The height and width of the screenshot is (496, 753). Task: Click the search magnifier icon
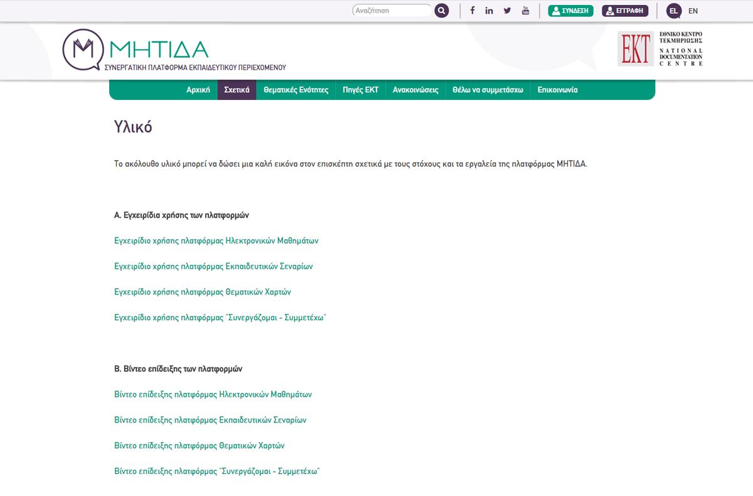pyautogui.click(x=442, y=11)
